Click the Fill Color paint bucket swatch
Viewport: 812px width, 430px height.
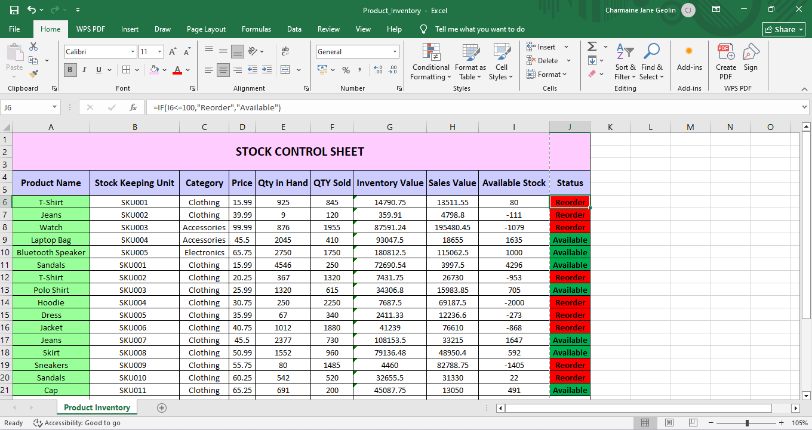click(x=154, y=70)
